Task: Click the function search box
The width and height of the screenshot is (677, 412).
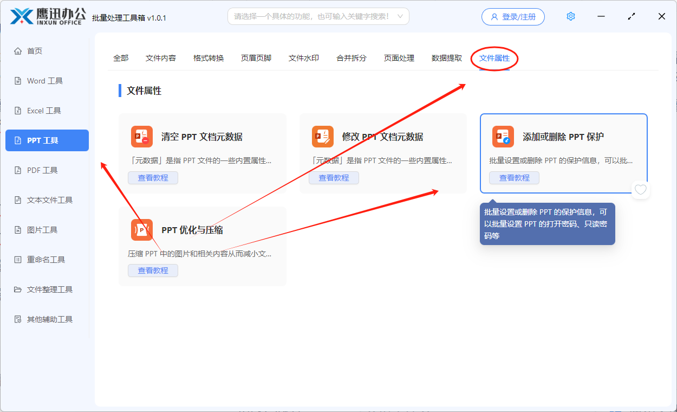Action: [x=318, y=16]
